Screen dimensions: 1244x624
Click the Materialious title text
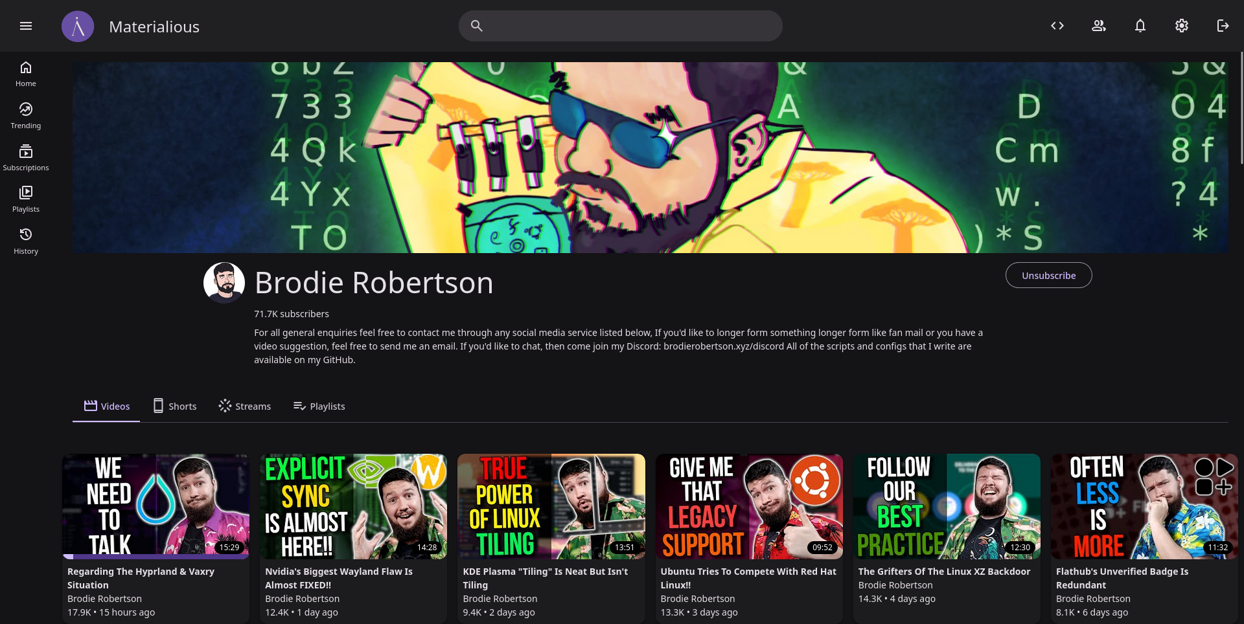154,27
